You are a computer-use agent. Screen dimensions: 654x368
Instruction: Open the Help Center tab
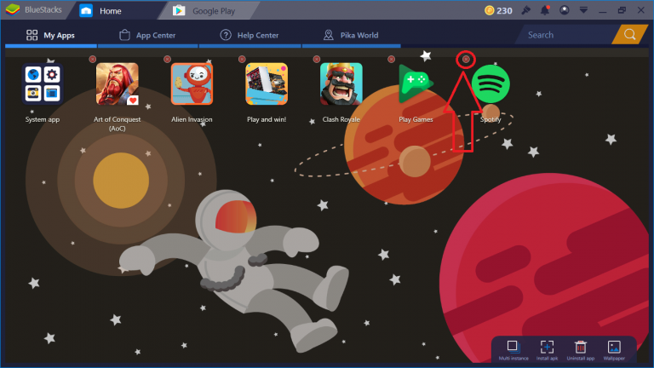click(x=250, y=35)
